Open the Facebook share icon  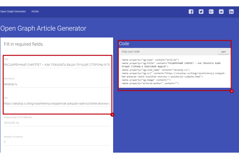(x=191, y=12)
